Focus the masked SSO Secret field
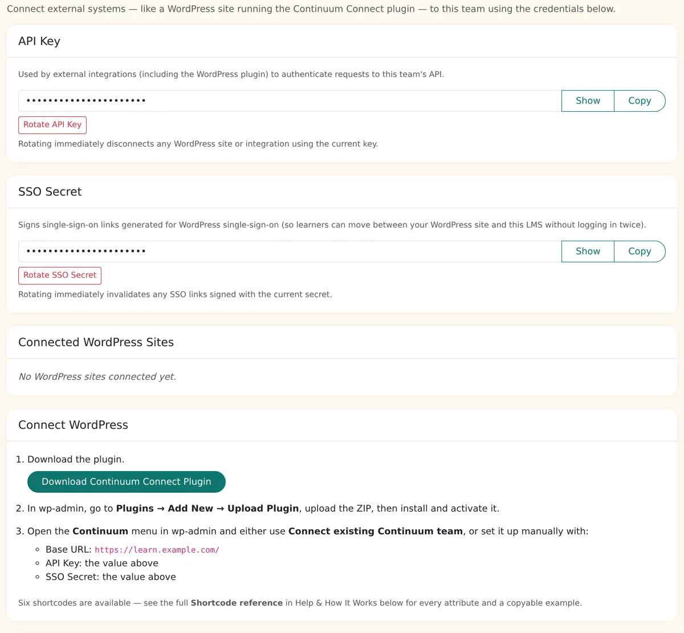The image size is (684, 633). point(290,251)
